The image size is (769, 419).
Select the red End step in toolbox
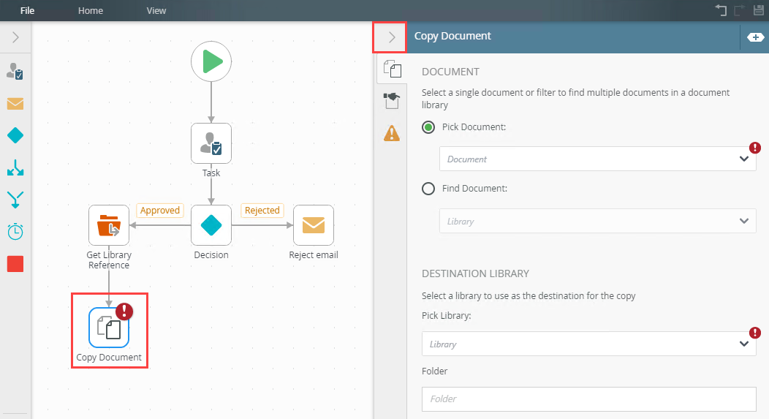point(15,264)
